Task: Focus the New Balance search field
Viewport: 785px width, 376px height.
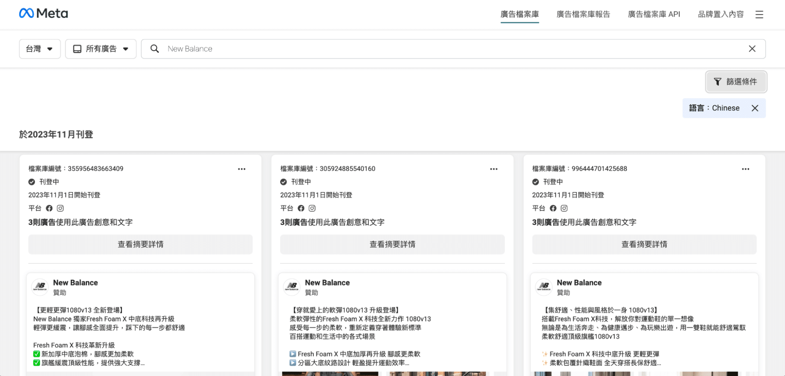Action: tap(453, 49)
